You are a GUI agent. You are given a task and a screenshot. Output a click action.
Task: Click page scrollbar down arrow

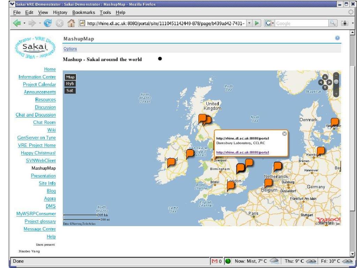(x=352, y=253)
